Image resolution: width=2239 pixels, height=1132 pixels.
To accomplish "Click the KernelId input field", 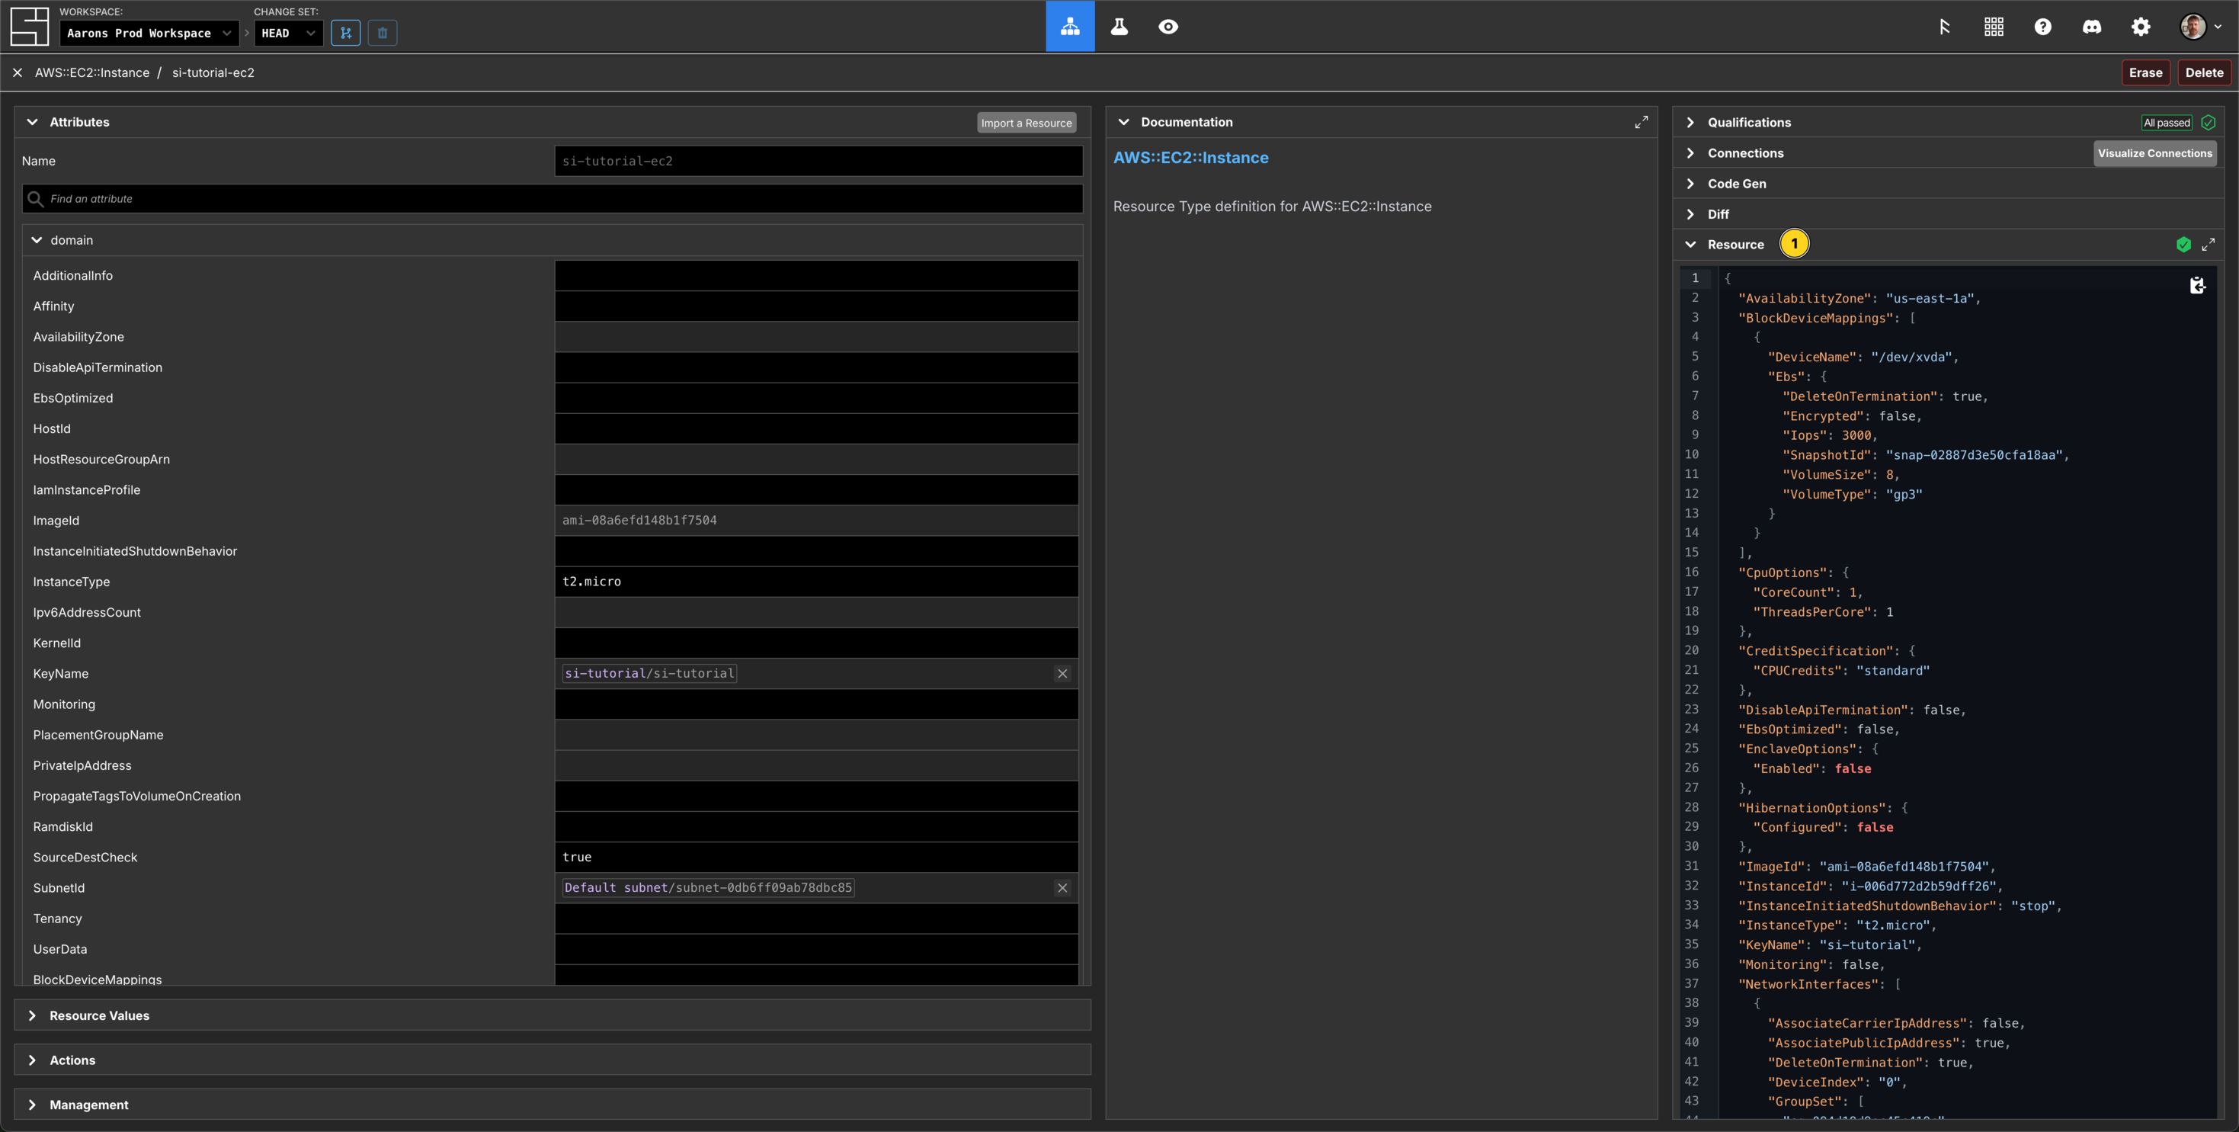I will (x=816, y=643).
